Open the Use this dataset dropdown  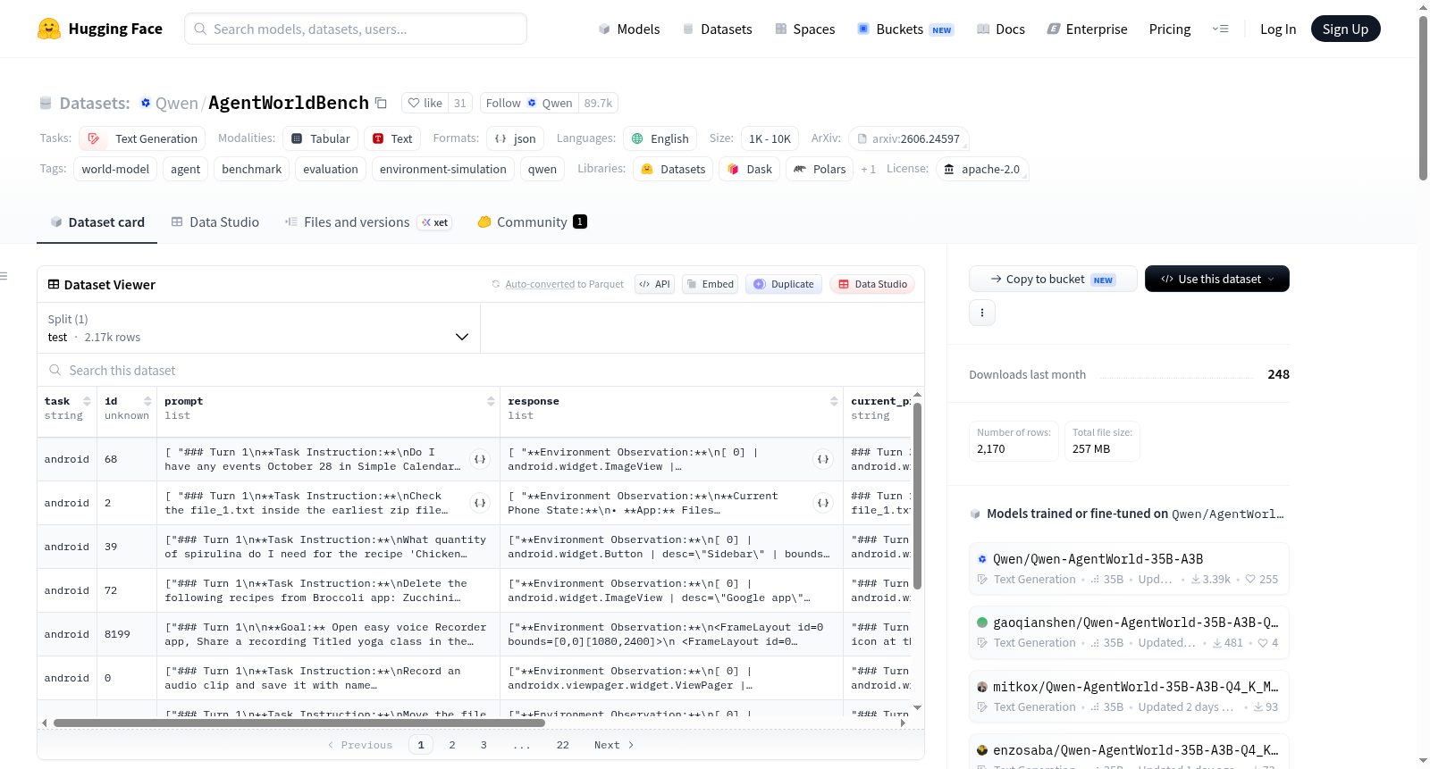(x=1217, y=279)
